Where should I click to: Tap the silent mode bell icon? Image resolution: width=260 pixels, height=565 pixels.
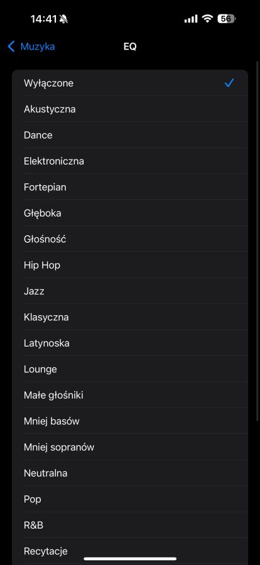coord(63,19)
